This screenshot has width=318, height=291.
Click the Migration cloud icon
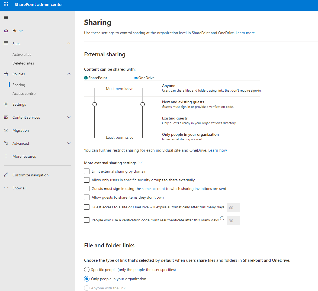coord(6,130)
